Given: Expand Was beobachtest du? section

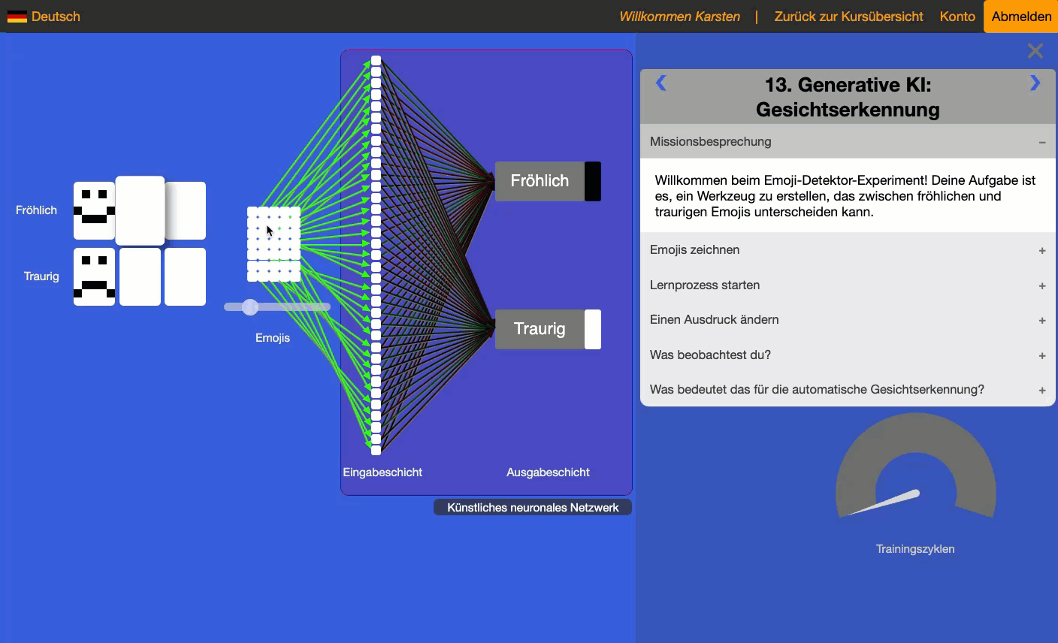Looking at the screenshot, I should click(x=848, y=355).
